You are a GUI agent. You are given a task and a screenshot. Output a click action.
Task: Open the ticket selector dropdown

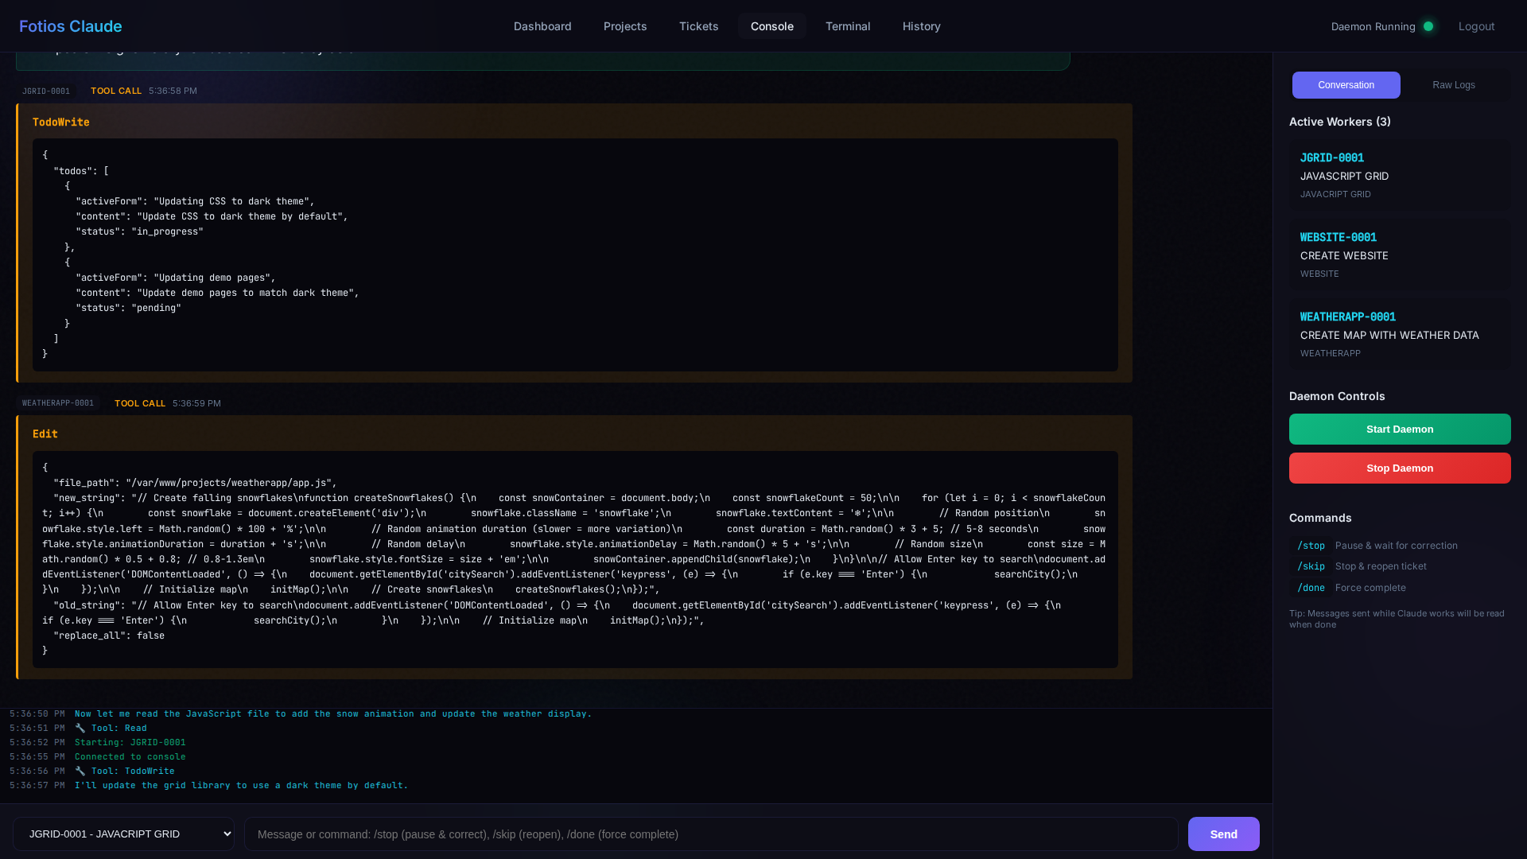[x=123, y=834]
